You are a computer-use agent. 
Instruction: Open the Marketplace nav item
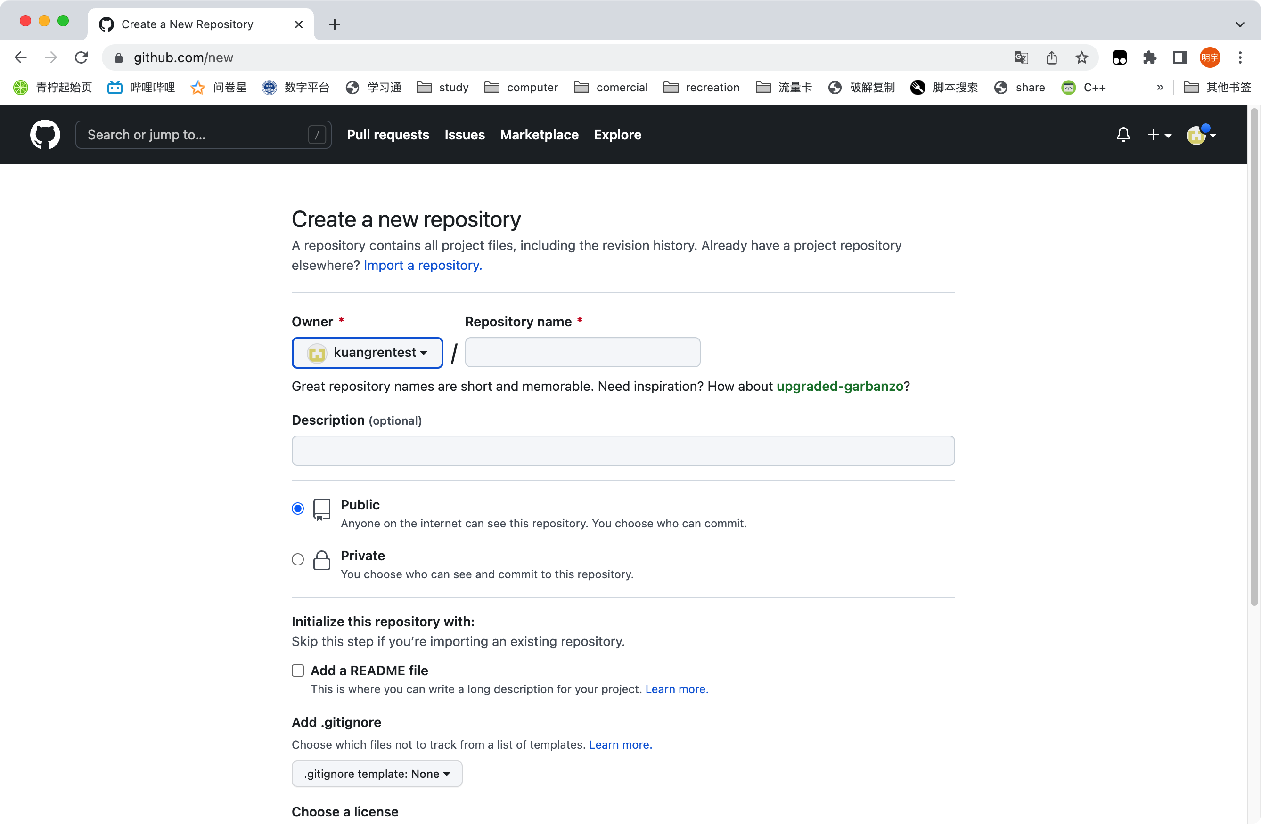point(539,135)
